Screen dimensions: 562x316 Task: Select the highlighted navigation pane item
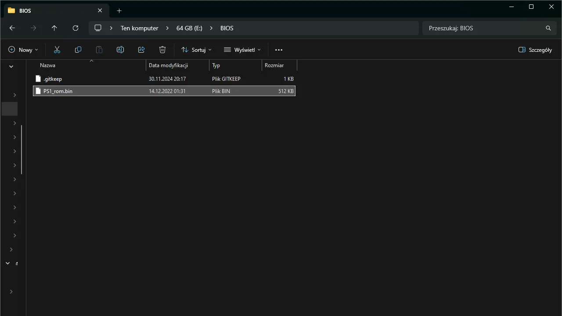point(10,109)
